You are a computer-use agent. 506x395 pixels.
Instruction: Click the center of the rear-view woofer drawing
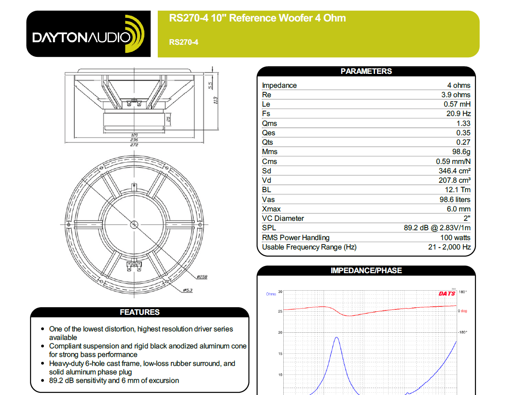(134, 224)
